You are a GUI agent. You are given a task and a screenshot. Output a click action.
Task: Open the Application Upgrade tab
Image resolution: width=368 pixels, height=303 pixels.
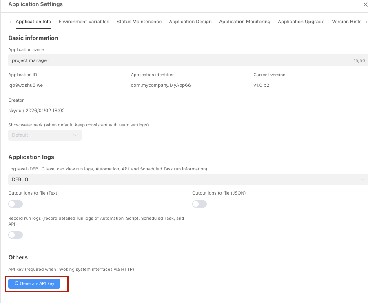click(301, 22)
